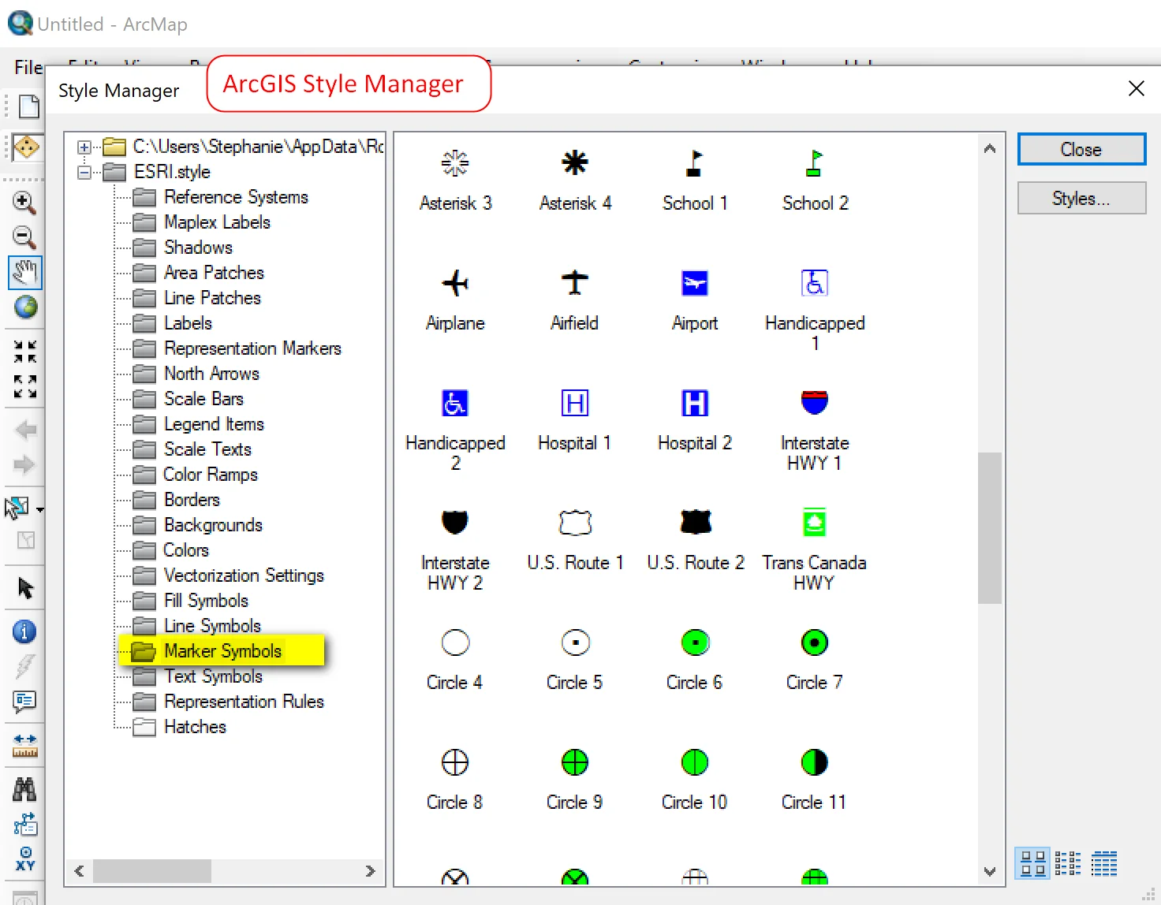Screen dimensions: 1161x905
Task: Switch to large icons view
Action: 1032,863
